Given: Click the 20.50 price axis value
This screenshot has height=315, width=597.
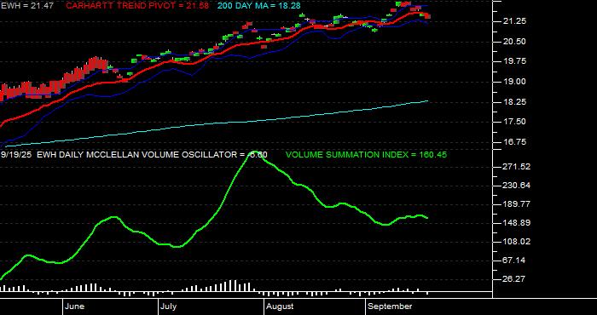Looking at the screenshot, I should point(515,42).
